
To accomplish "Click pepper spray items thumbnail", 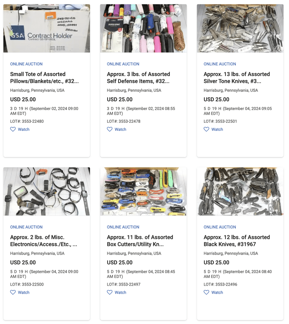I will (x=143, y=28).
